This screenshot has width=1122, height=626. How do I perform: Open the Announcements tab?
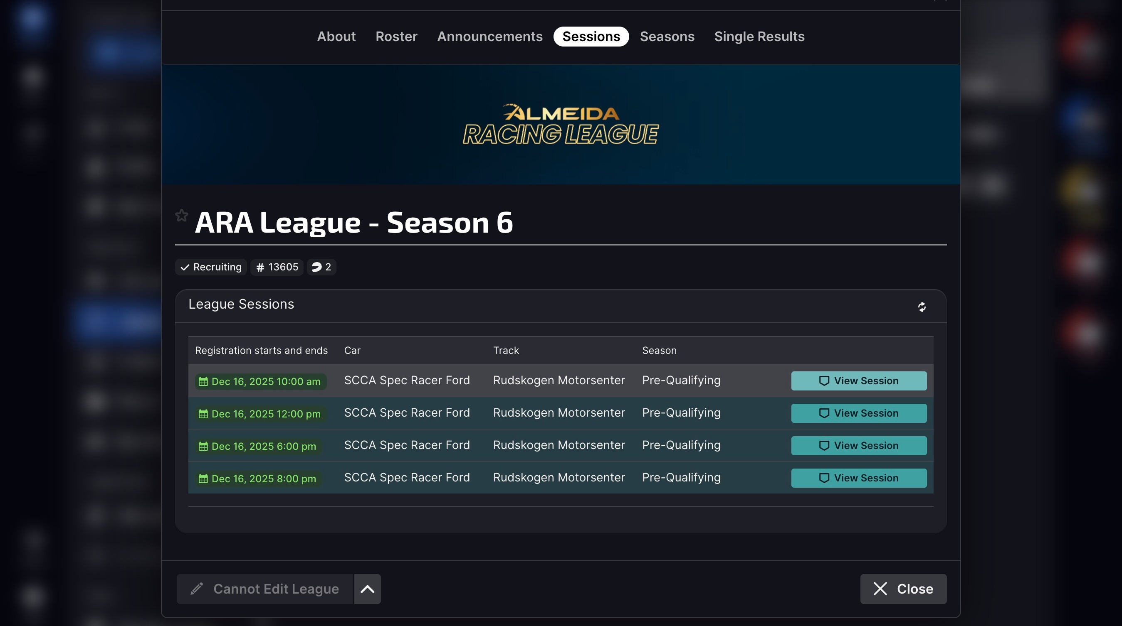click(x=489, y=37)
